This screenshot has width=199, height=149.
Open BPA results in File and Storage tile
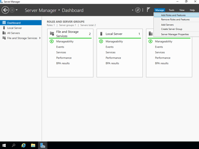click(x=63, y=63)
